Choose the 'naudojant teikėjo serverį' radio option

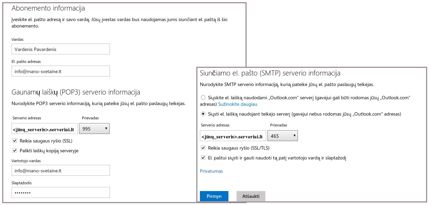(x=203, y=114)
